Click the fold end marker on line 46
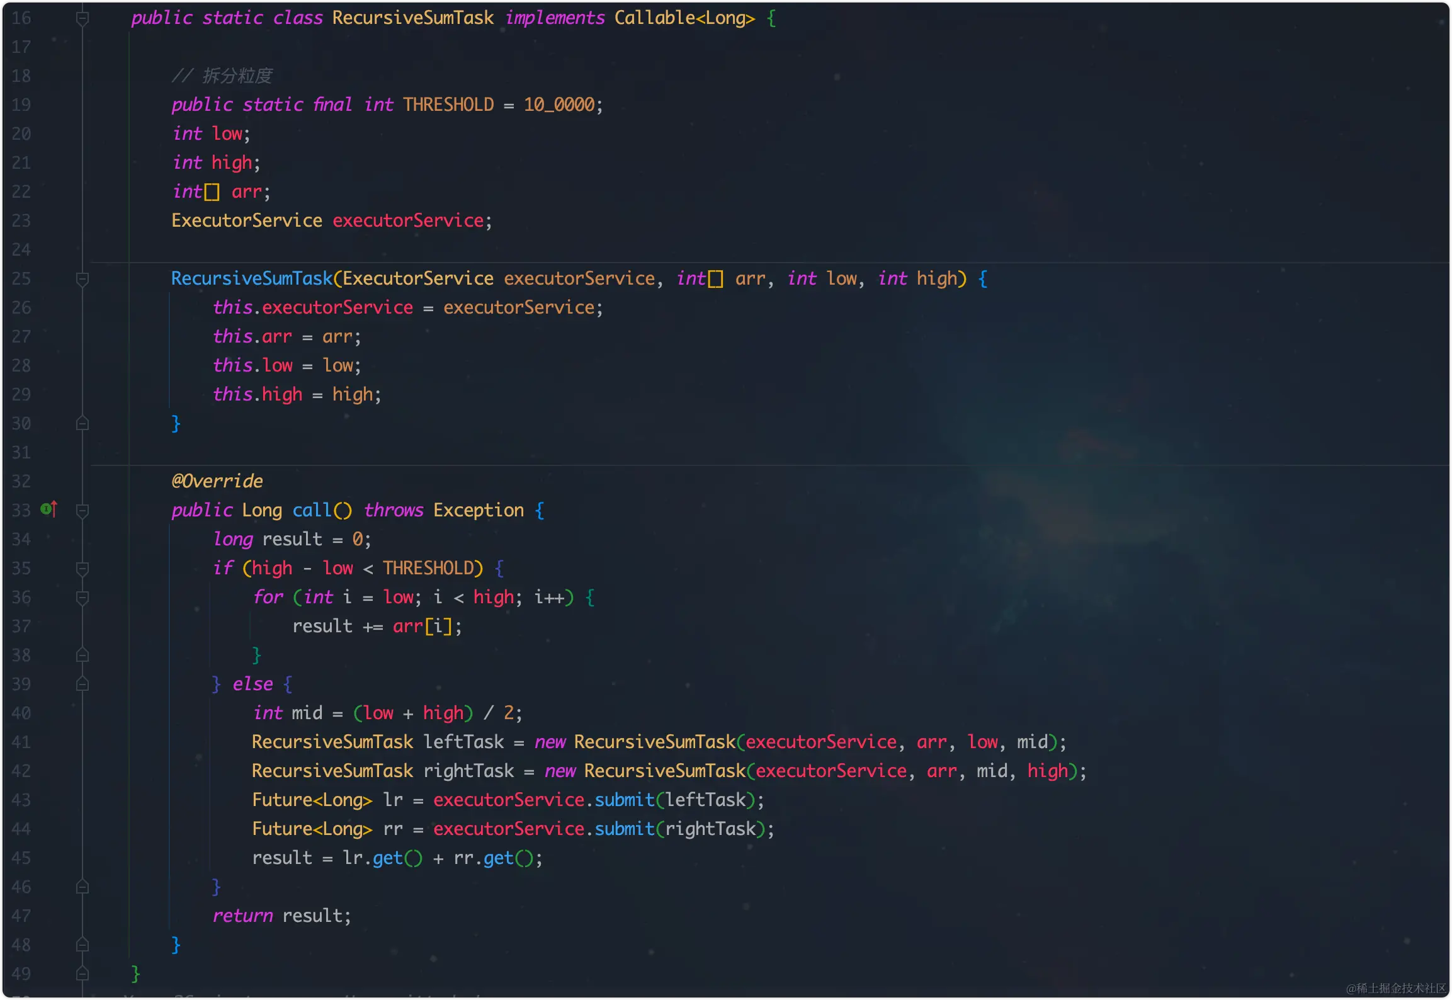Viewport: 1452px width, 1000px height. [82, 887]
